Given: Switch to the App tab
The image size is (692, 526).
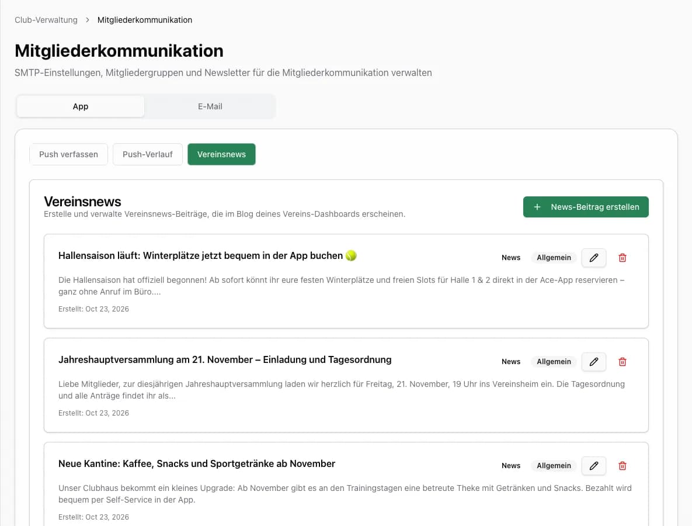Looking at the screenshot, I should click(x=81, y=106).
